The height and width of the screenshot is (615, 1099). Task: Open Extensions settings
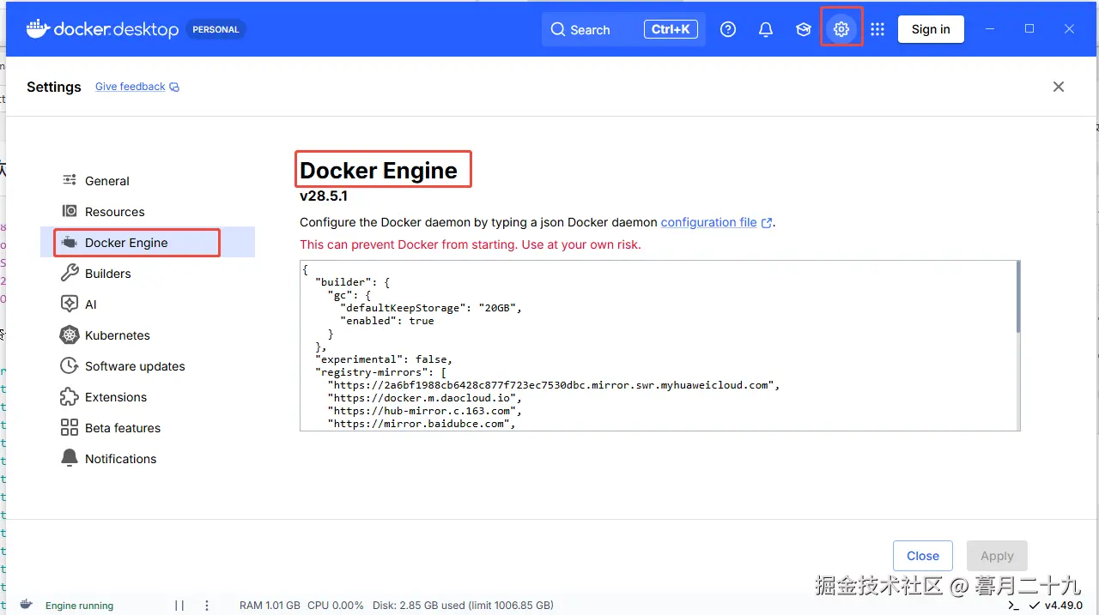coord(148,397)
